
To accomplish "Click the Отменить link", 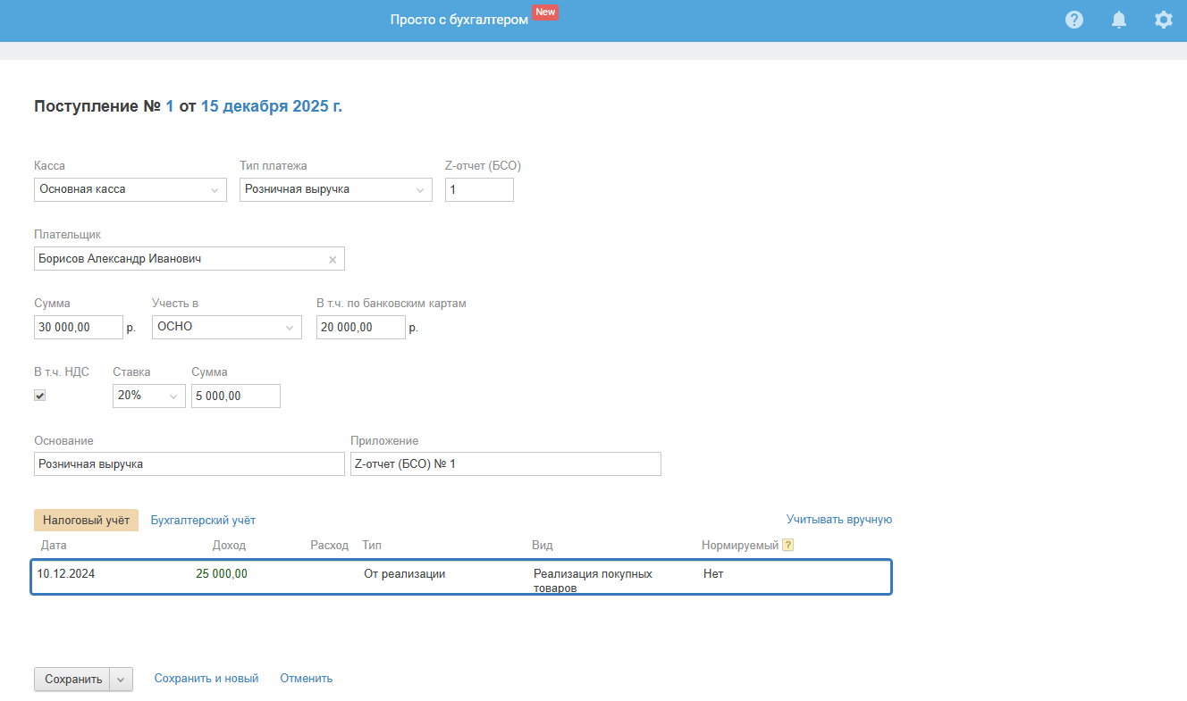I will (307, 679).
